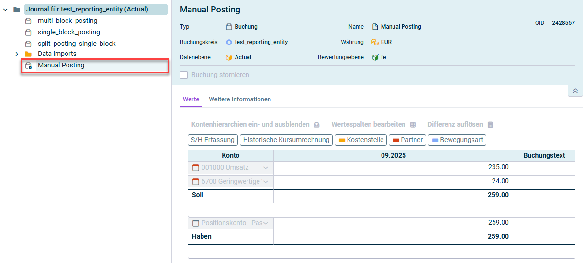Click the Währung EUR coins icon
Image resolution: width=584 pixels, height=263 pixels.
click(x=375, y=42)
